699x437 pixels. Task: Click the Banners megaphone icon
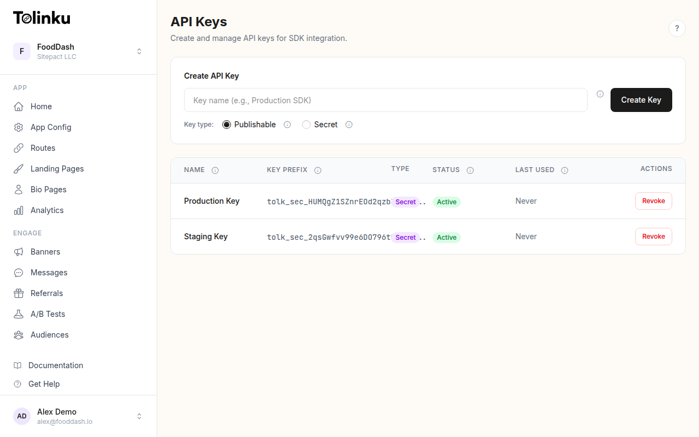(x=19, y=251)
